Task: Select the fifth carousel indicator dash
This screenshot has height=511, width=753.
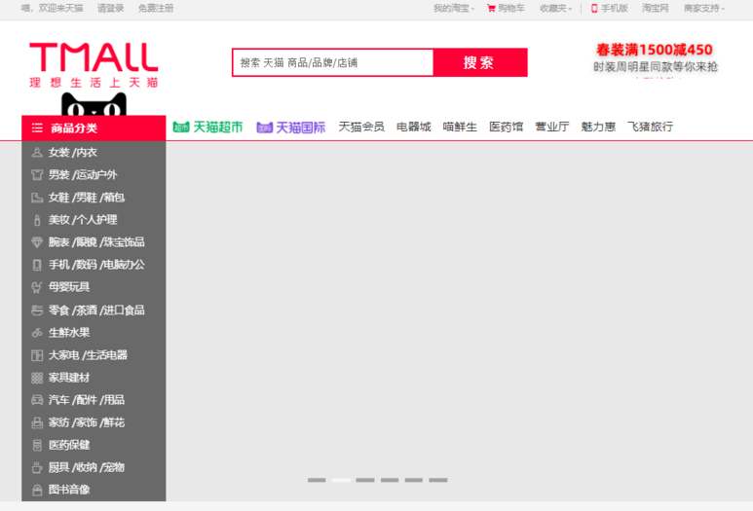Action: tap(413, 480)
